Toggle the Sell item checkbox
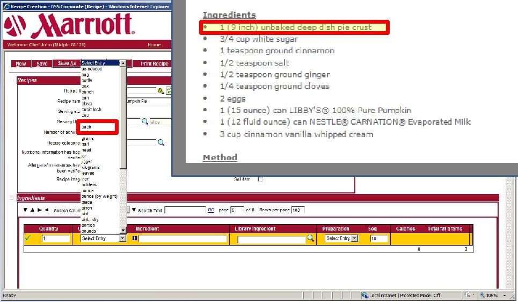Image resolution: width=518 pixels, height=302 pixels. (x=260, y=179)
